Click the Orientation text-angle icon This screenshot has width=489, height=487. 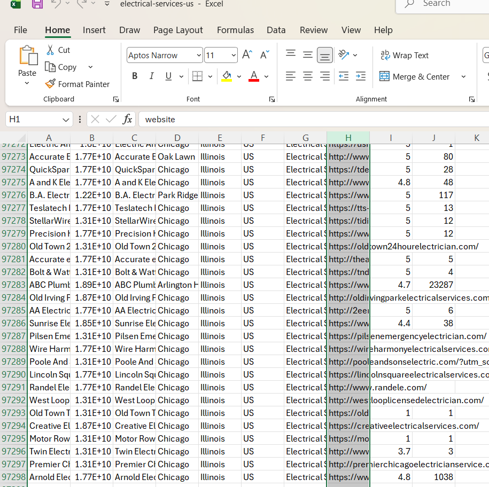click(343, 54)
